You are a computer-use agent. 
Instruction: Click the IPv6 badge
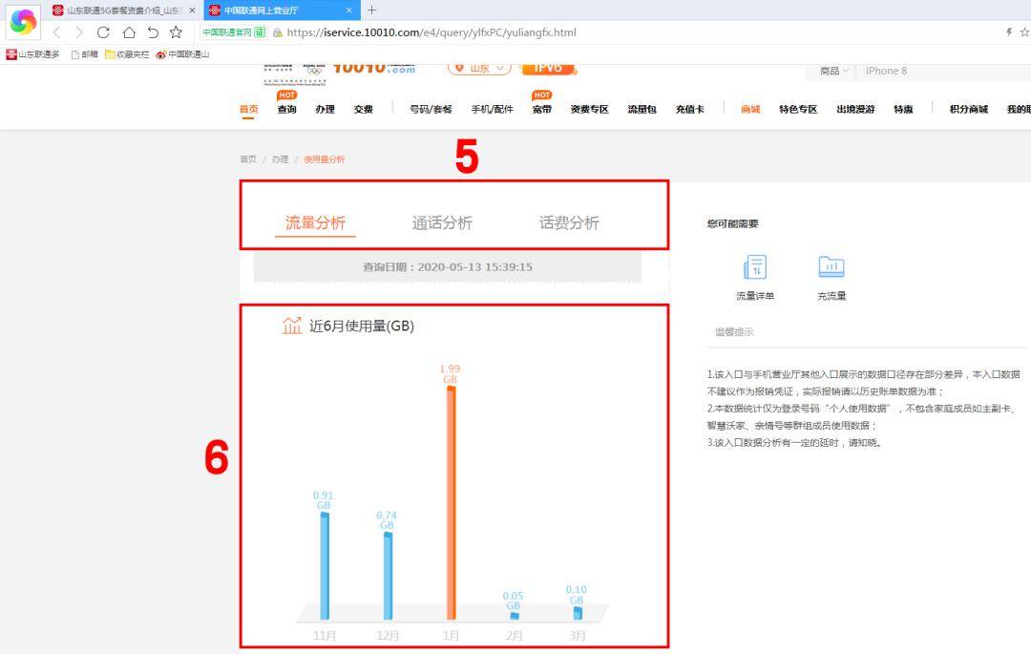click(548, 69)
